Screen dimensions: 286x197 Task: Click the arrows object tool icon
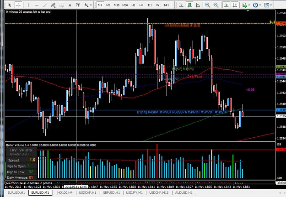[x=86, y=5]
